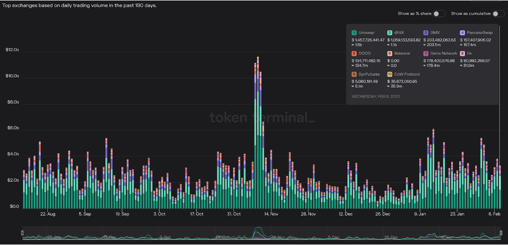Click the teal number 2 dYdX legend badge
The height and width of the screenshot is (245, 508).
point(390,33)
